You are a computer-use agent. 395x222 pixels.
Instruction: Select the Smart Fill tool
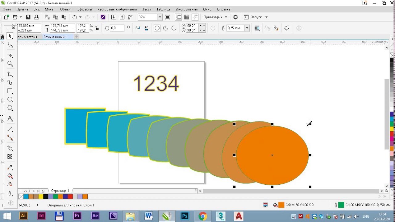[10, 184]
